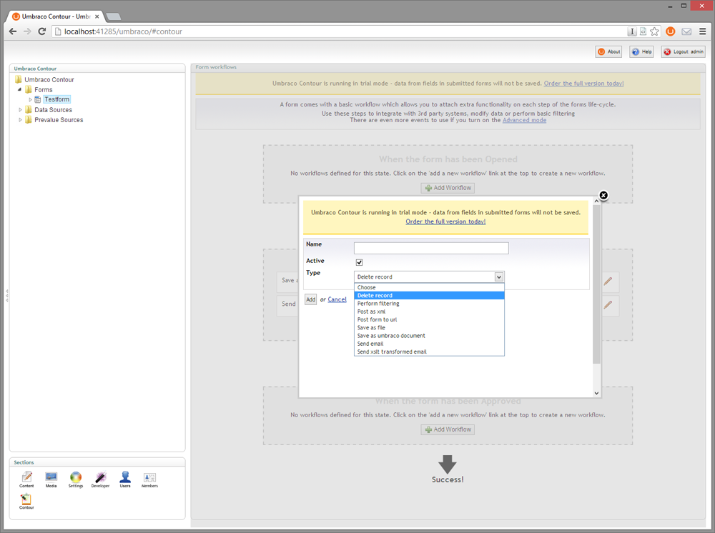This screenshot has height=533, width=715.
Task: Click the About button
Action: (608, 52)
